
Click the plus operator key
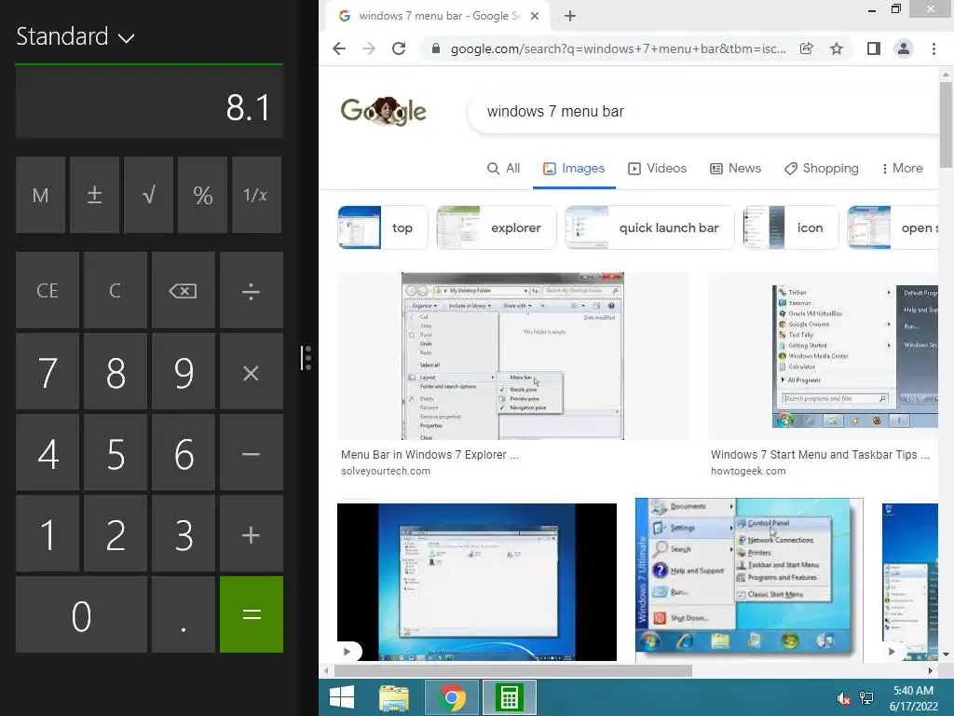coord(252,533)
